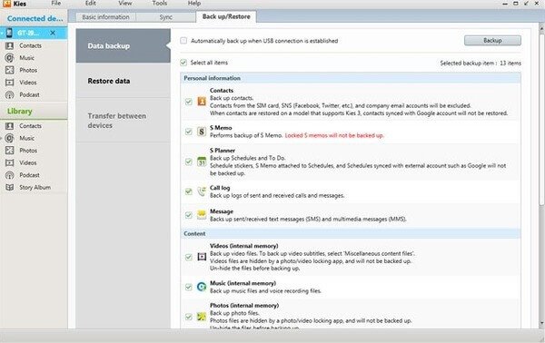This screenshot has width=545, height=343.
Task: Uncheck the S Memo backup checkbox
Action: (189, 132)
